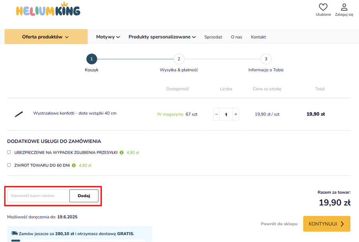Viewport: 359px width, 242px height.
Task: Click info icon next to insurance option
Action: tap(122, 152)
